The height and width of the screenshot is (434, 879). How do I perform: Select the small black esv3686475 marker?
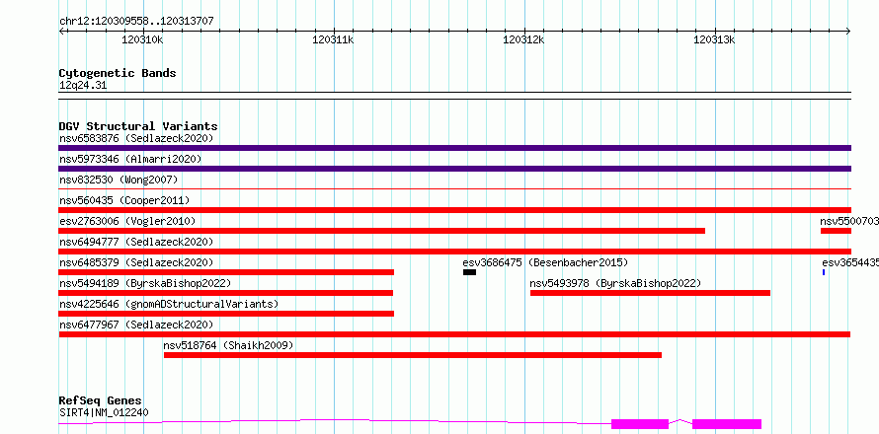pos(469,272)
